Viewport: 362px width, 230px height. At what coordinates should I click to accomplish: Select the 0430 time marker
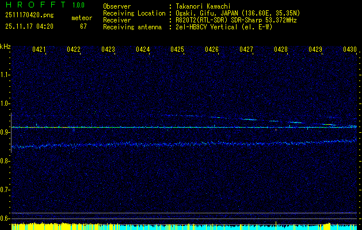[x=350, y=50]
